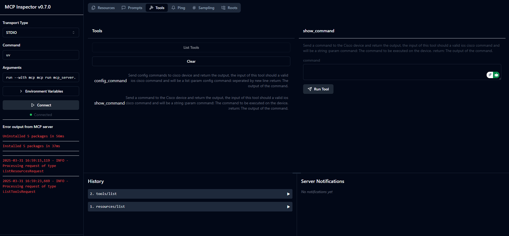Switch to the Sampling tab
This screenshot has height=236, width=509.
[203, 8]
